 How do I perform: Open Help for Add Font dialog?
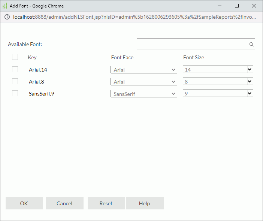[x=145, y=203]
